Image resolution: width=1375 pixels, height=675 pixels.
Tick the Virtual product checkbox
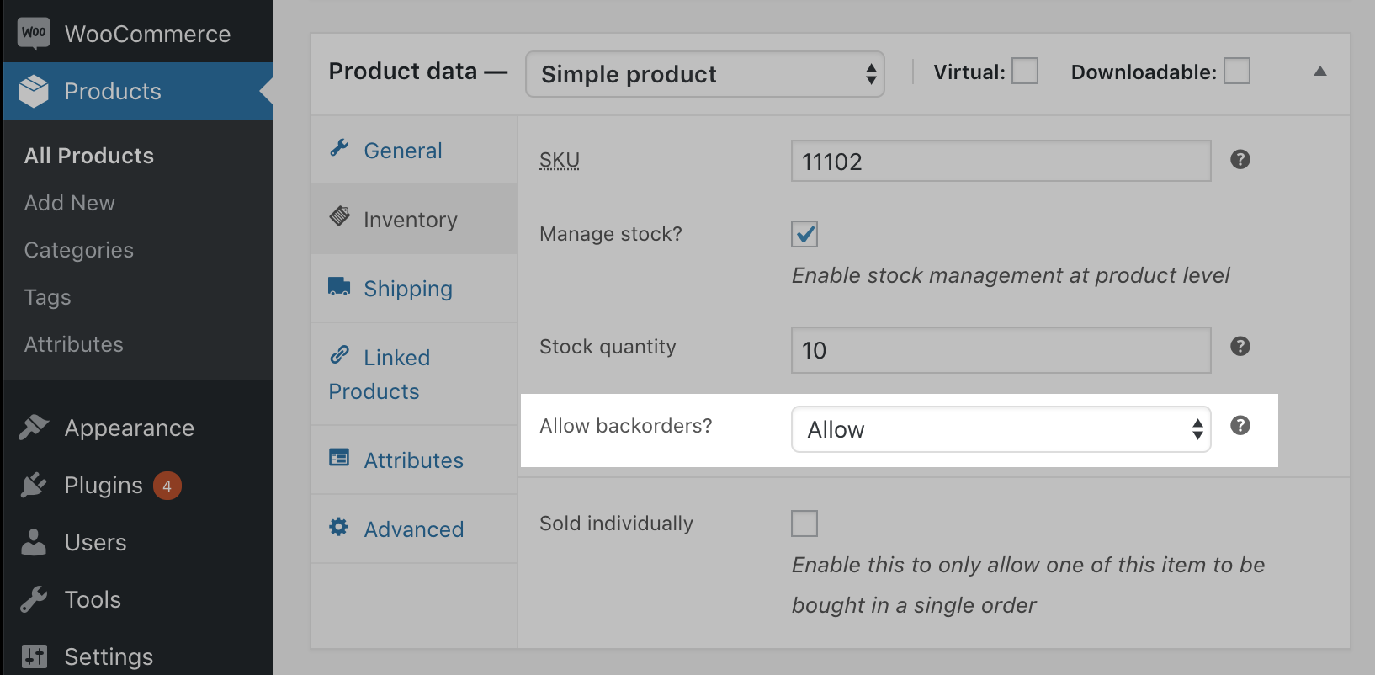(1024, 72)
